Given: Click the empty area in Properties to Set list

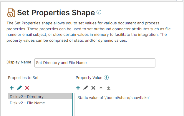Looking at the screenshot, I should point(40,111).
